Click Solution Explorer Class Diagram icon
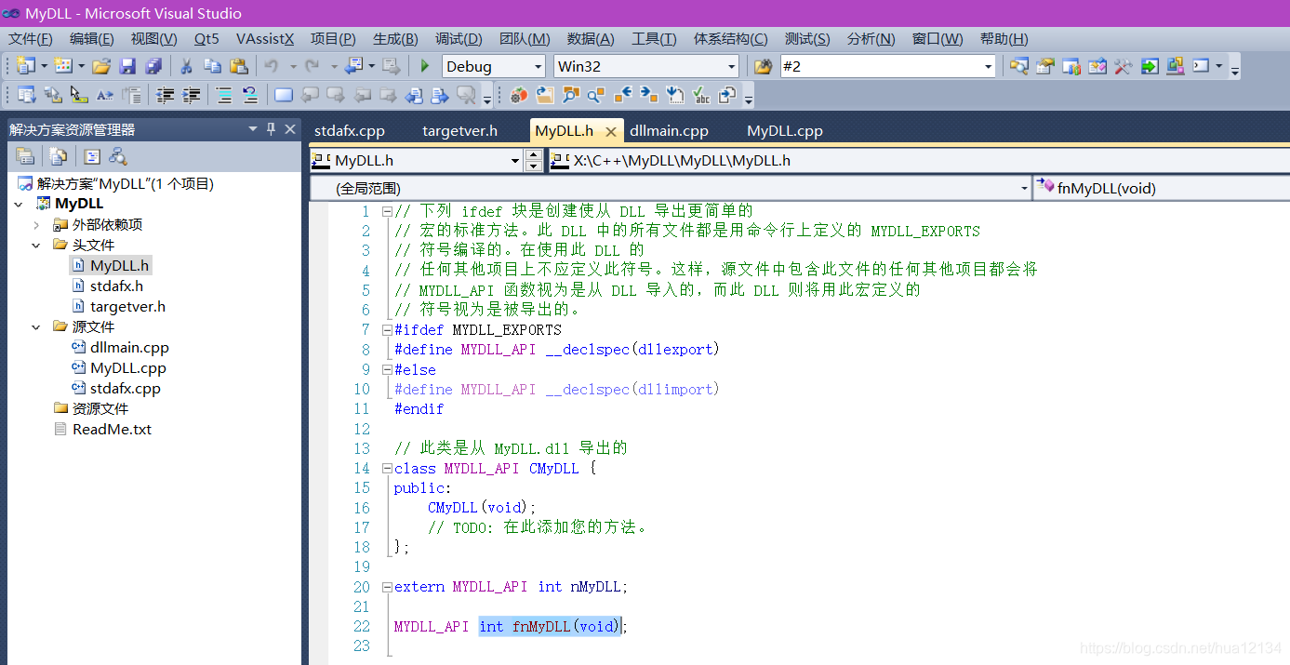Viewport: 1290px width, 665px height. pos(118,156)
